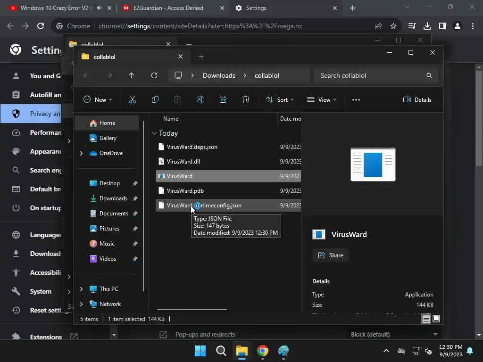Click the Share icon in Explorer toolbar
This screenshot has height=362, width=483.
223,99
